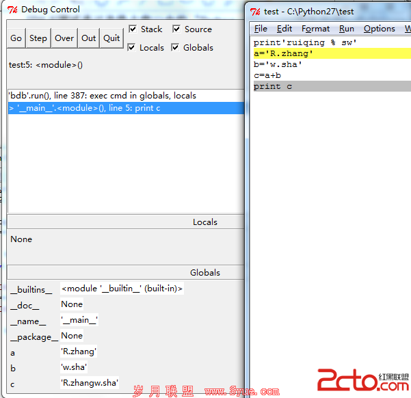Viewport: 411px width, 398px height.
Task: Click the <module '__builtin__' (built-in)> value field
Action: tap(122, 289)
